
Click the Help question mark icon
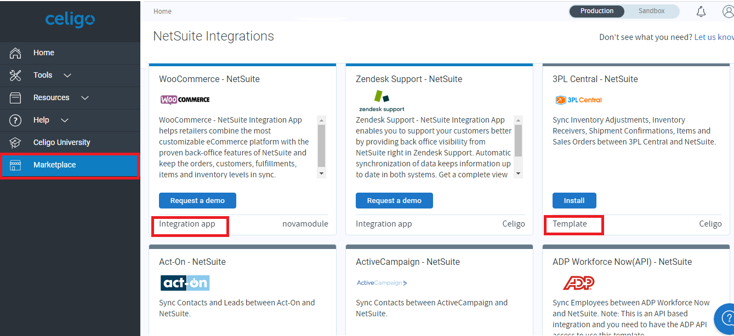coord(15,120)
